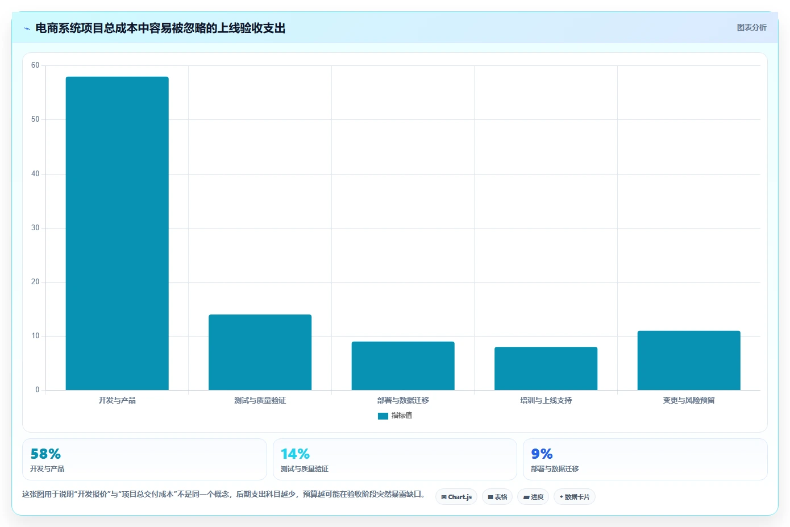Click the Chart.js tag chip

[456, 497]
